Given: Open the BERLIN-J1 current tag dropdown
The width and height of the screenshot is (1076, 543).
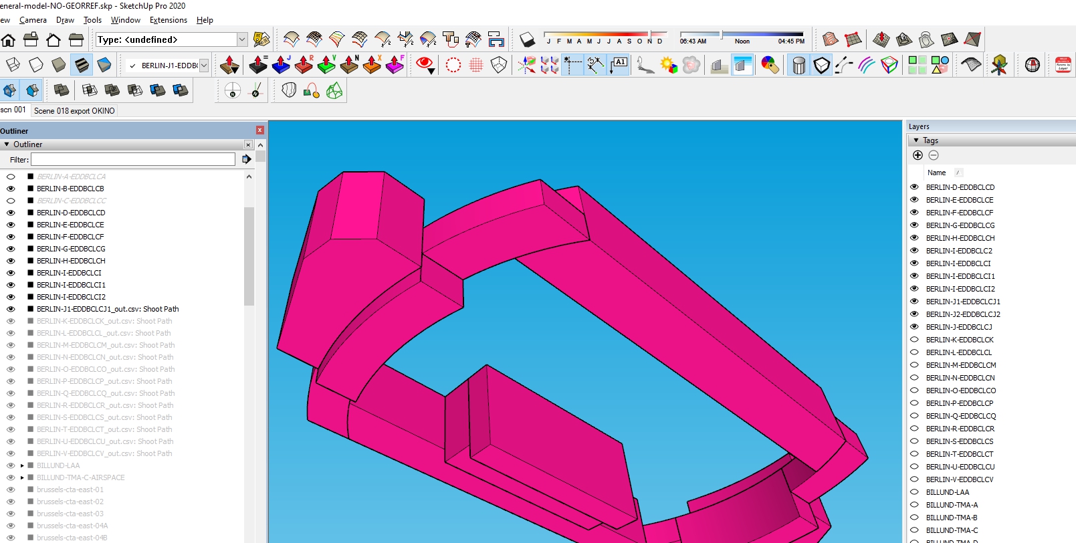Looking at the screenshot, I should tap(204, 66).
